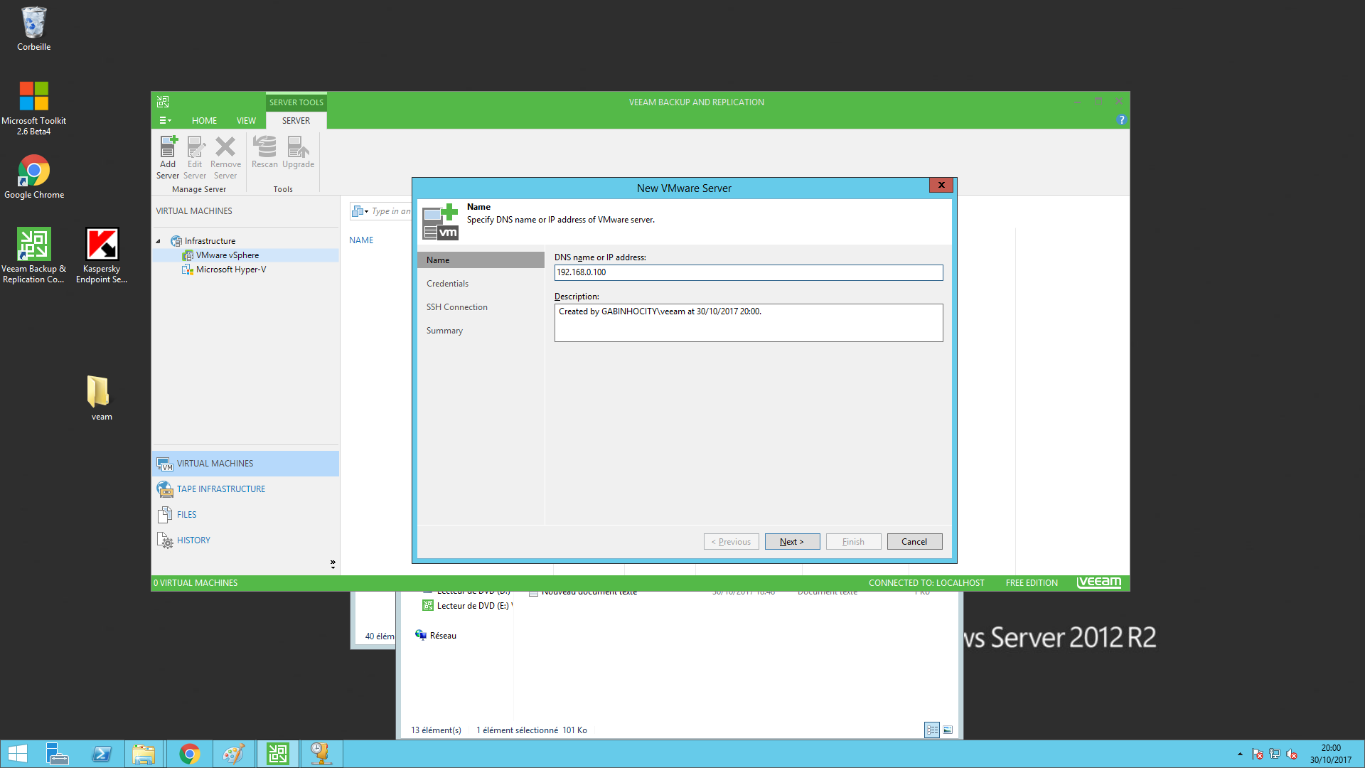Open File Explorer from taskbar
The height and width of the screenshot is (768, 1365).
144,754
